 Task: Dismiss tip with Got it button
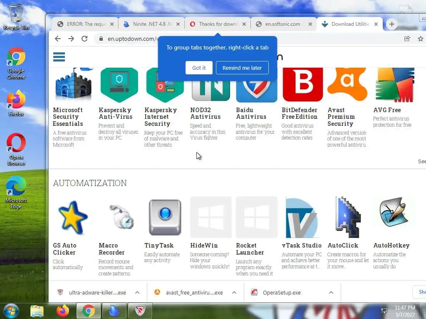[x=199, y=68]
